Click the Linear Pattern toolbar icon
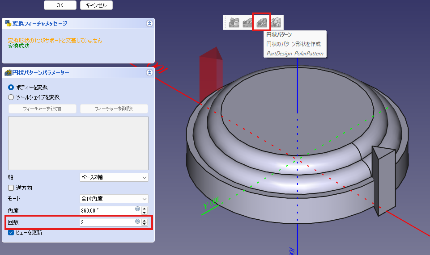Screen dimensions: 430x255 point(247,22)
